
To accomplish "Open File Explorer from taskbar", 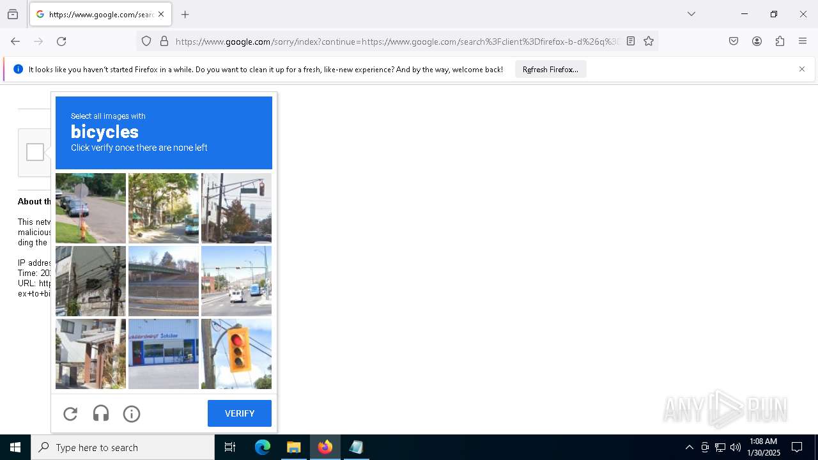I will [293, 447].
